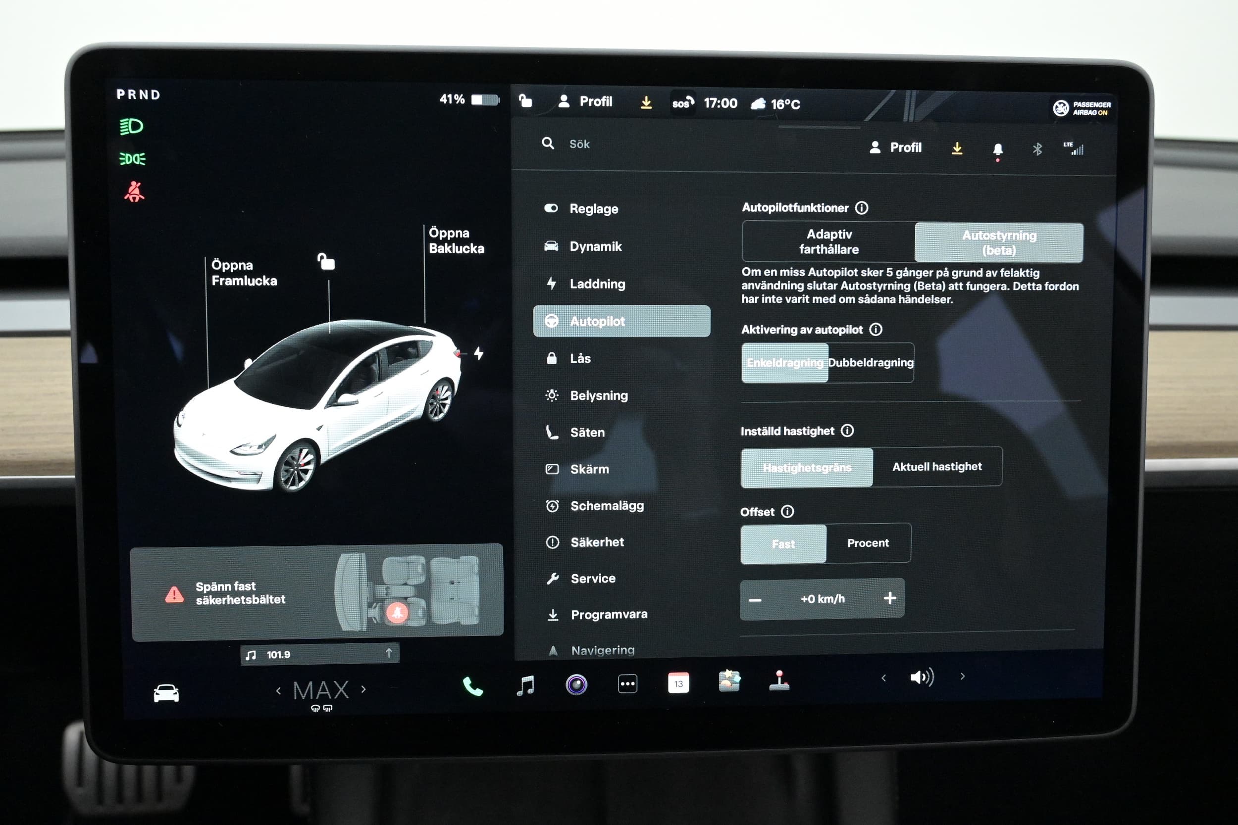Choose Dubbeldragning activation
Screen dimensions: 1238x825
[871, 363]
